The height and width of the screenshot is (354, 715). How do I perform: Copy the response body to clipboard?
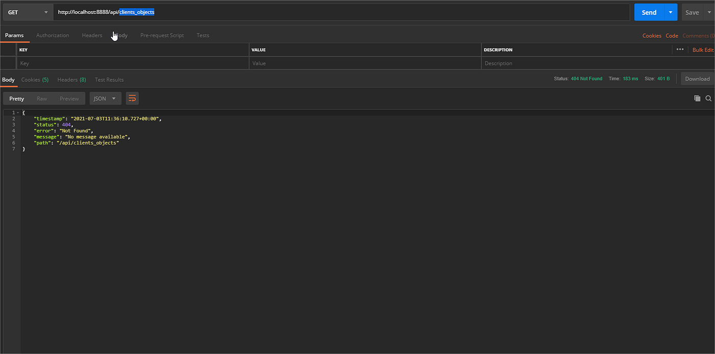(697, 98)
